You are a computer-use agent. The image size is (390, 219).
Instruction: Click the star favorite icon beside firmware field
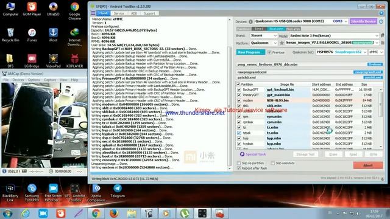pyautogui.click(x=282, y=43)
